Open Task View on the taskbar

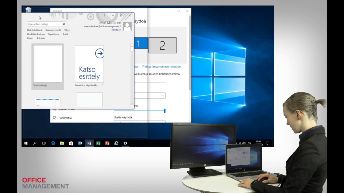point(44,143)
